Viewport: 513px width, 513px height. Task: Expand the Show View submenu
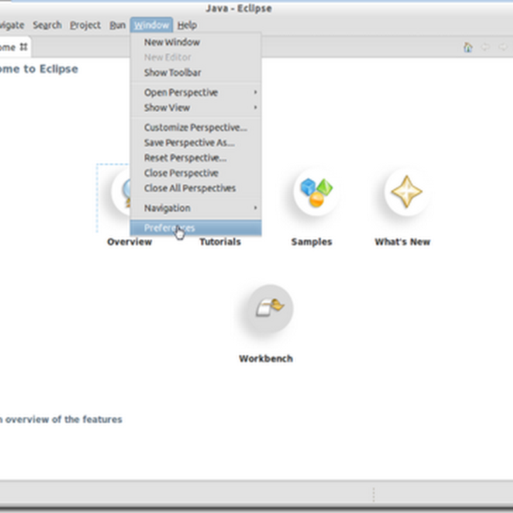pos(196,108)
